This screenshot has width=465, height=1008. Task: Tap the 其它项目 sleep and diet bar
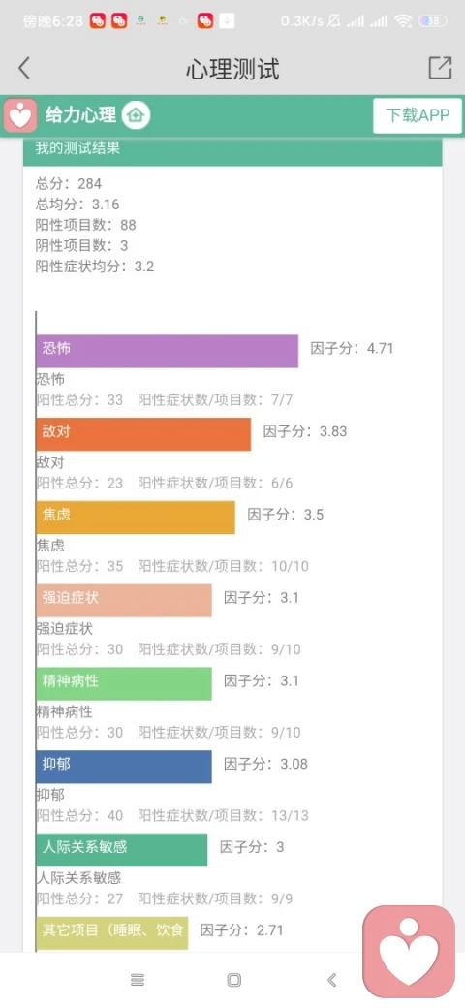[112, 932]
